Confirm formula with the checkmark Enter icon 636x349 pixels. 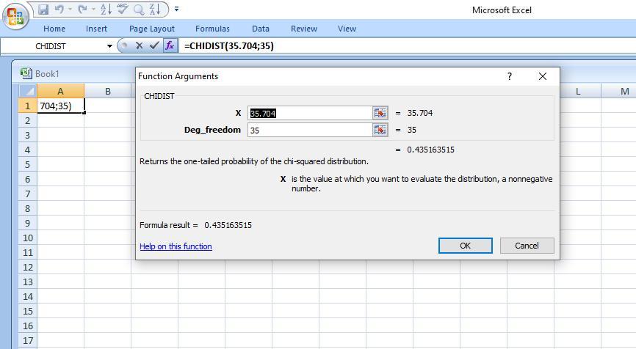(x=153, y=45)
